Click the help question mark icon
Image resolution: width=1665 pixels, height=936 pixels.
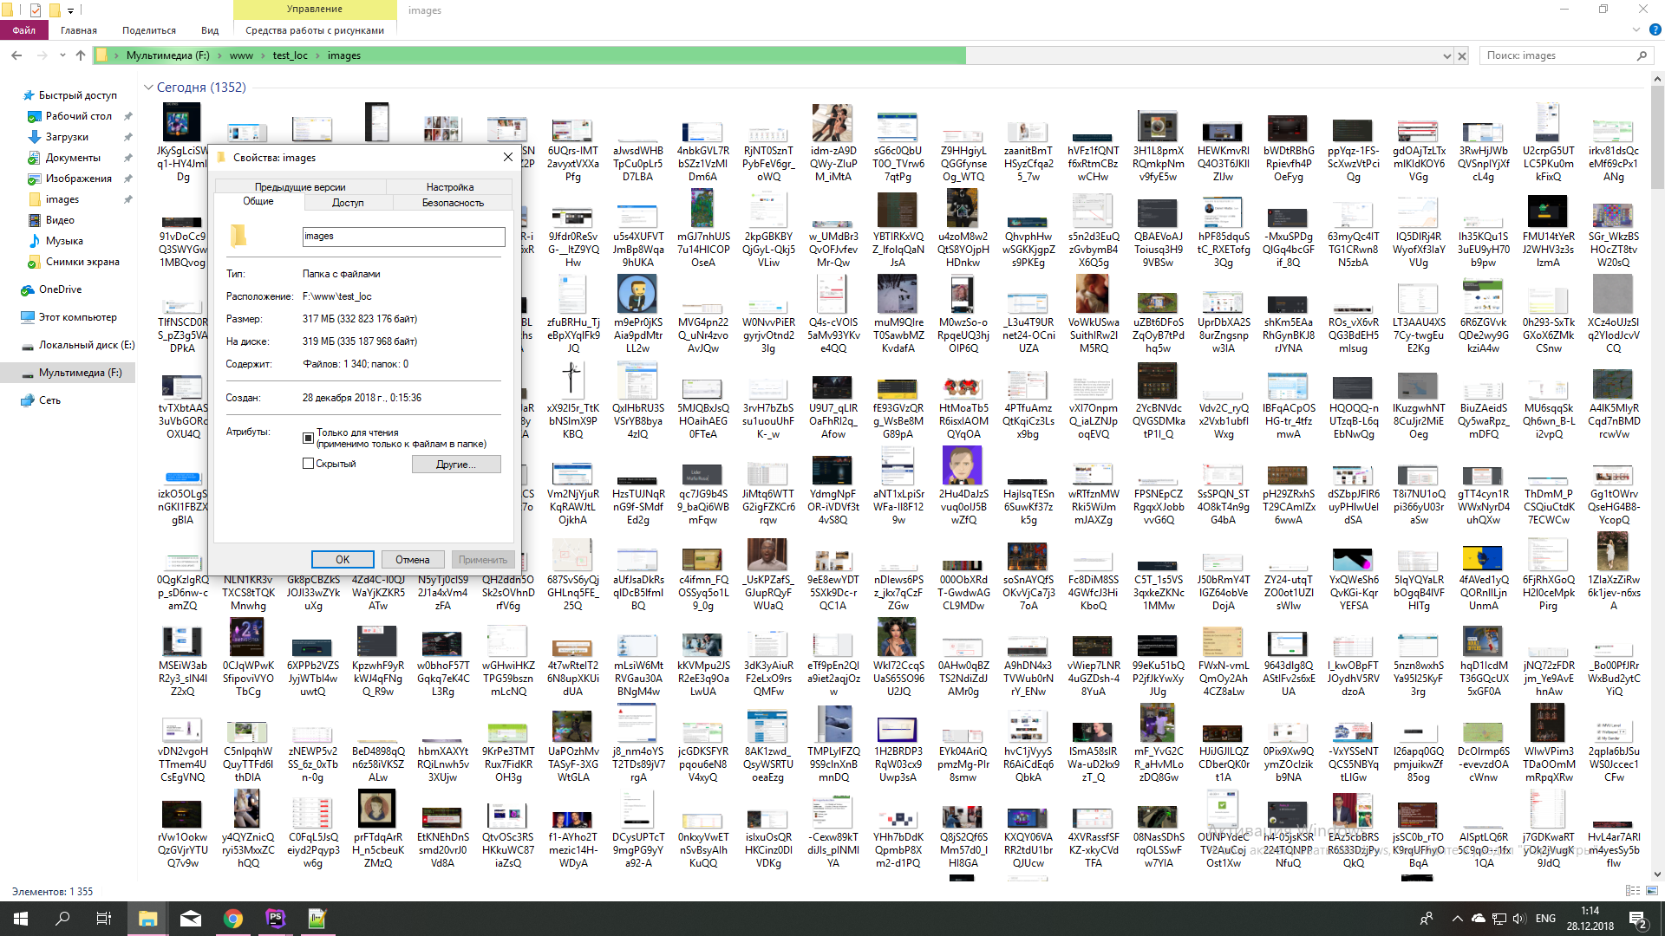click(1655, 29)
